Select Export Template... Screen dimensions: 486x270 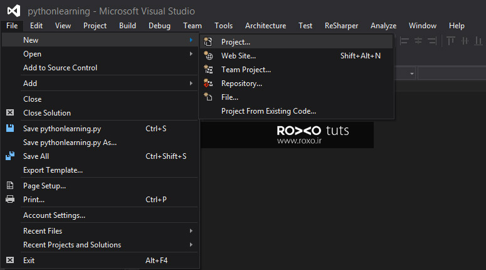[100, 170]
